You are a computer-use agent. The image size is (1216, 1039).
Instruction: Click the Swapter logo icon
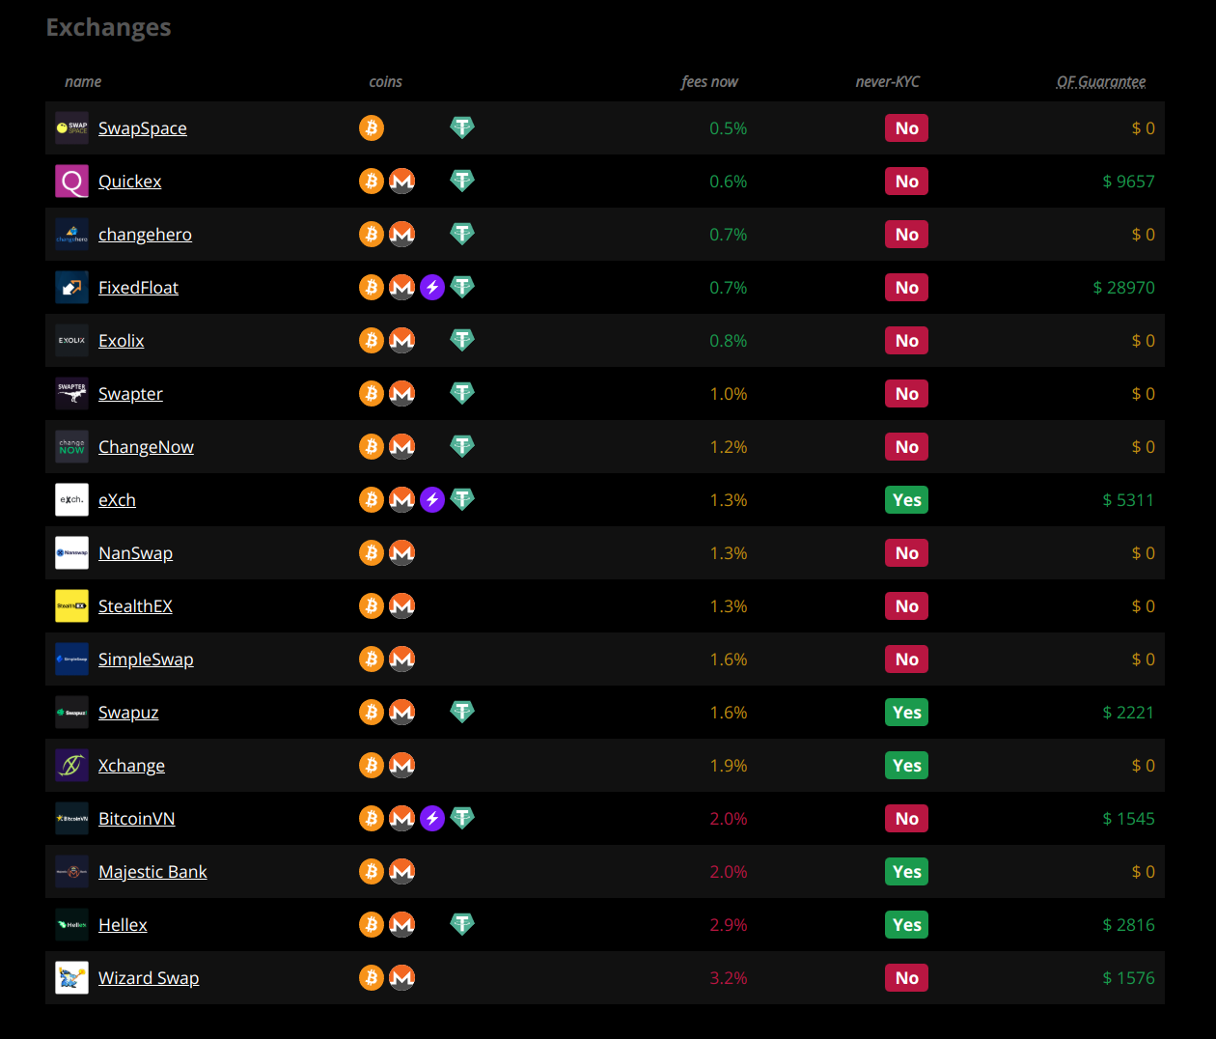click(x=71, y=394)
